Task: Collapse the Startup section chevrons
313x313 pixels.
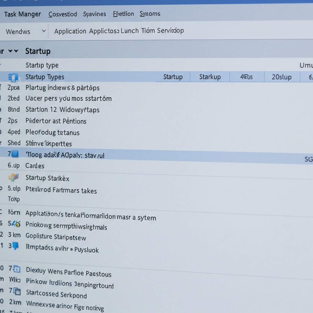Action: click(x=13, y=51)
